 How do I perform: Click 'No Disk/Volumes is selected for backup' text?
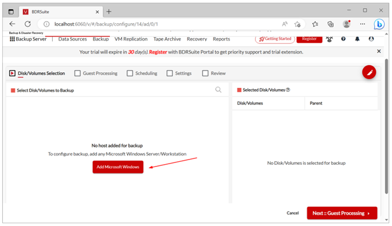click(x=306, y=163)
